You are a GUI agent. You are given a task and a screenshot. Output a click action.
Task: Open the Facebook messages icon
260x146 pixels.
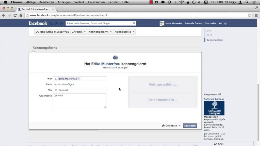[56, 23]
